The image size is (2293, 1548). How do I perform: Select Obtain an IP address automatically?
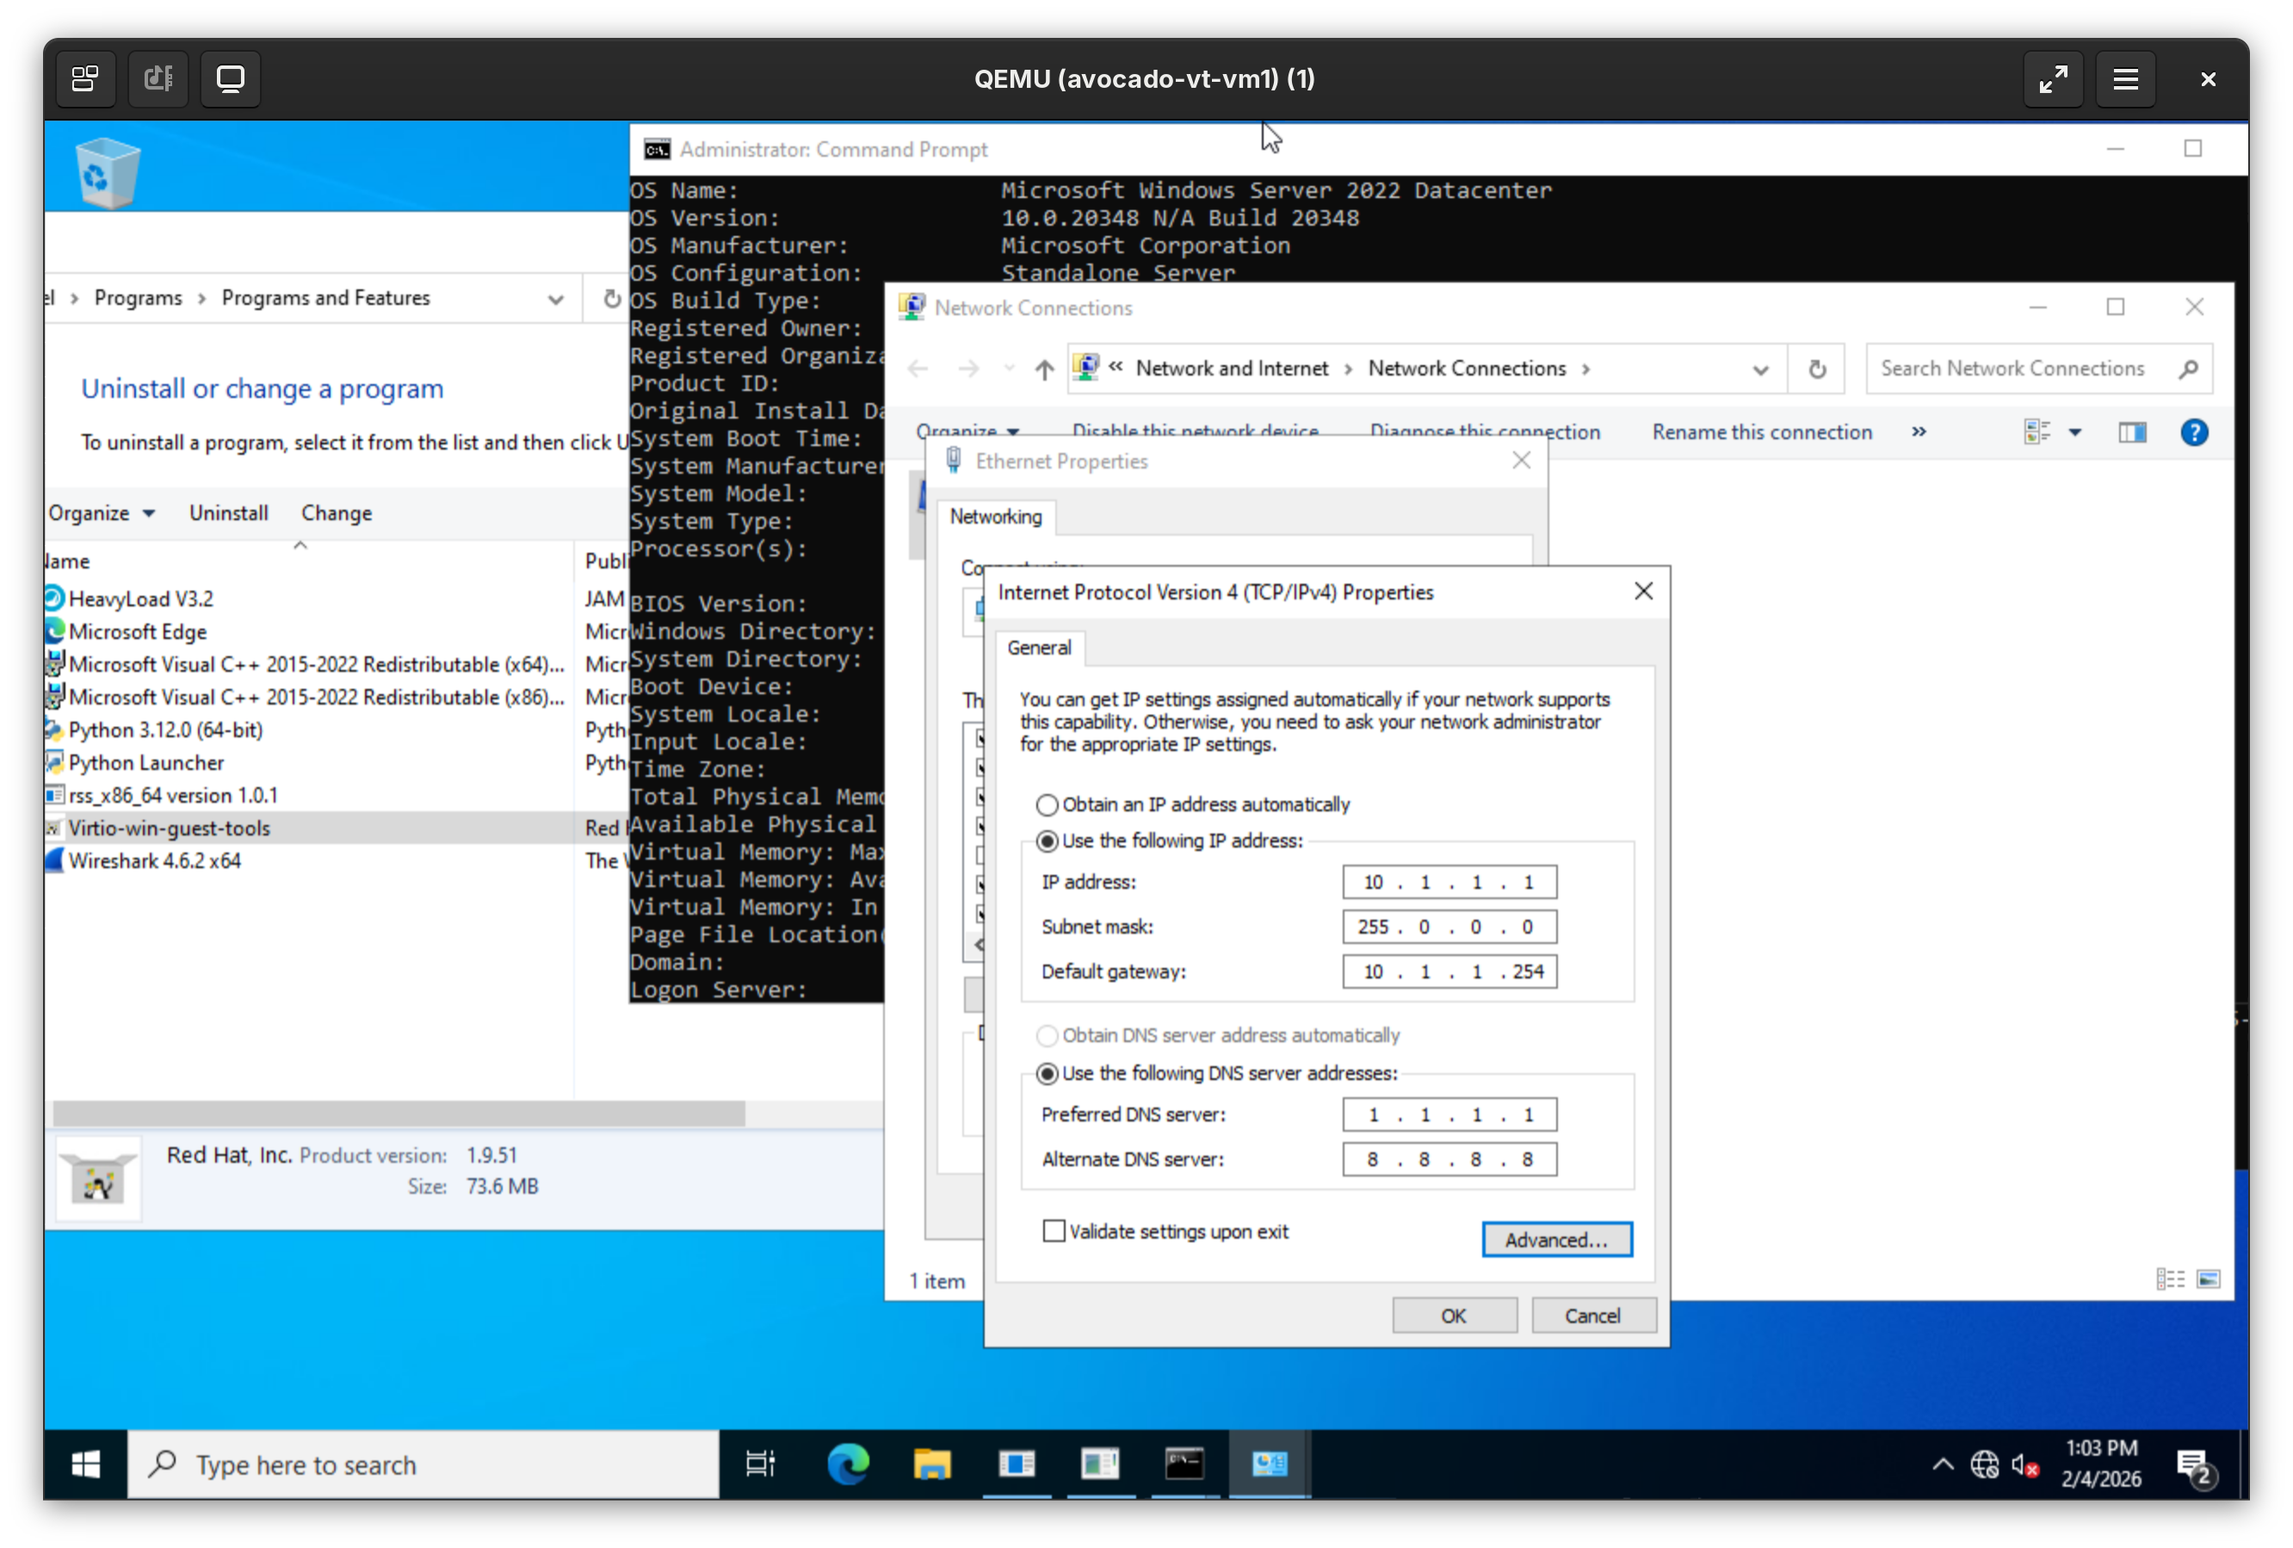pyautogui.click(x=1047, y=805)
